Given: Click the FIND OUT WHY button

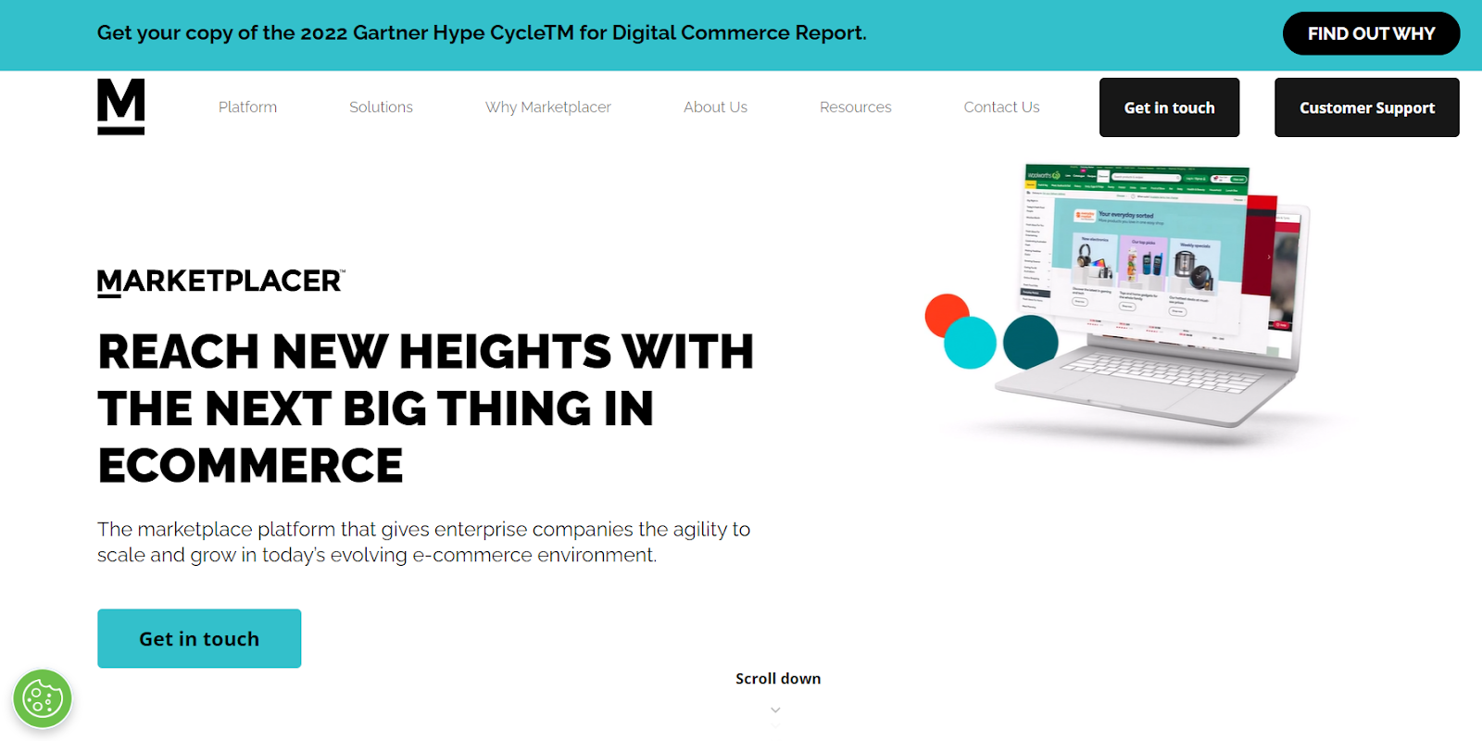Looking at the screenshot, I should [x=1371, y=33].
